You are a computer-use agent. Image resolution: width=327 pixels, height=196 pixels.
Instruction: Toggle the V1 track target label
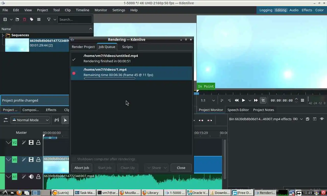pyautogui.click(x=15, y=160)
